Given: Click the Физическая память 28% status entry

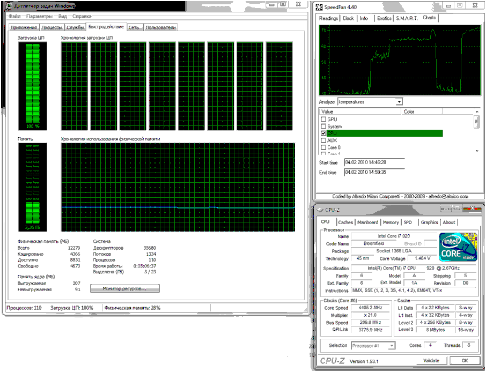Looking at the screenshot, I should tap(132, 308).
